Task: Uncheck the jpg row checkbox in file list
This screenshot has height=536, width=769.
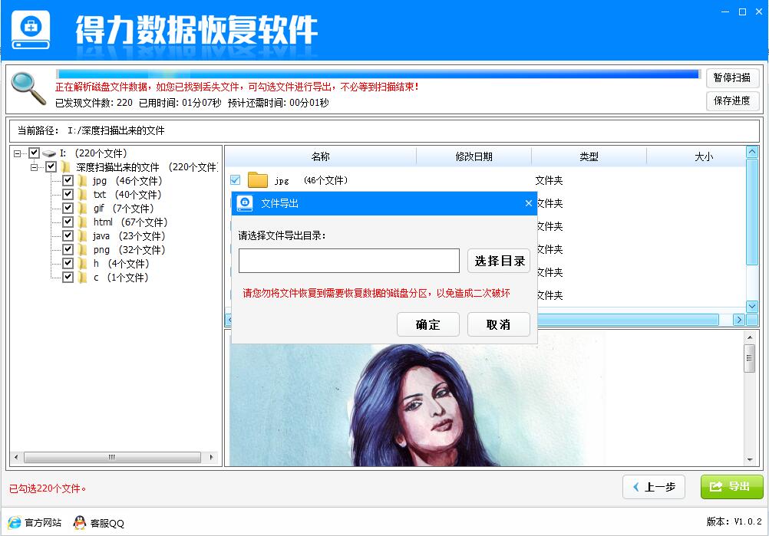Action: tap(236, 180)
